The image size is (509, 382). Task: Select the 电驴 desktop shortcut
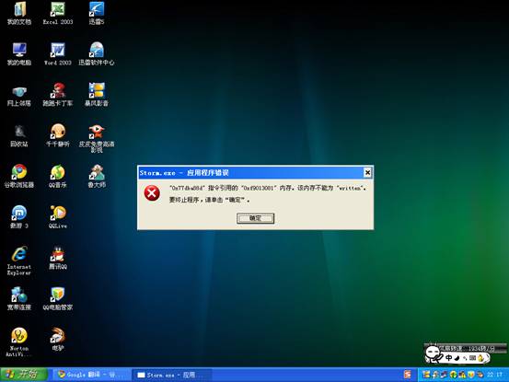[x=58, y=340]
